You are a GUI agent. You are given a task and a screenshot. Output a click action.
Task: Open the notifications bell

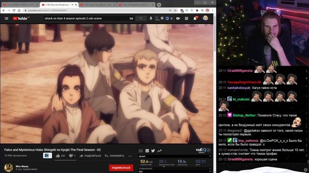195,18
